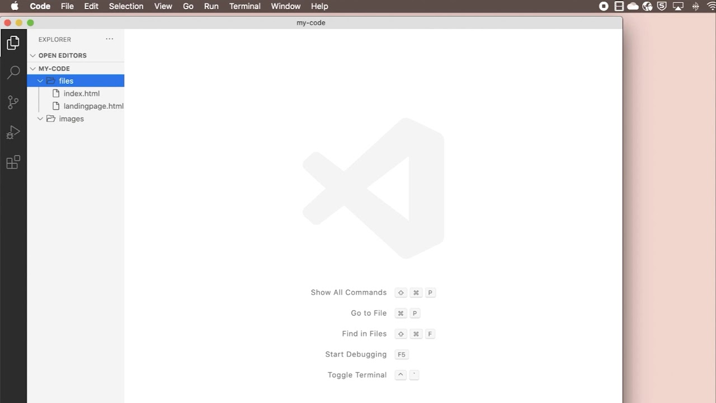Image resolution: width=716 pixels, height=403 pixels.
Task: Click the EXPLORER panel title
Action: click(55, 39)
